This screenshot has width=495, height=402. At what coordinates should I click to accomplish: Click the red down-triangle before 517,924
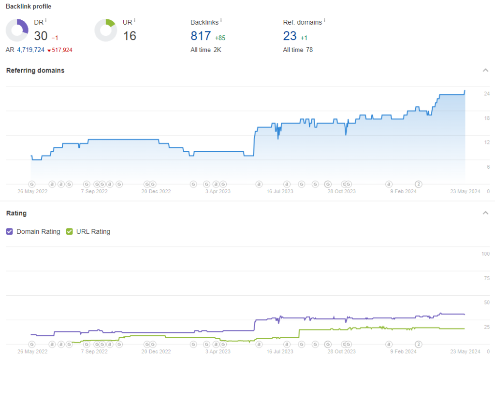(x=49, y=50)
